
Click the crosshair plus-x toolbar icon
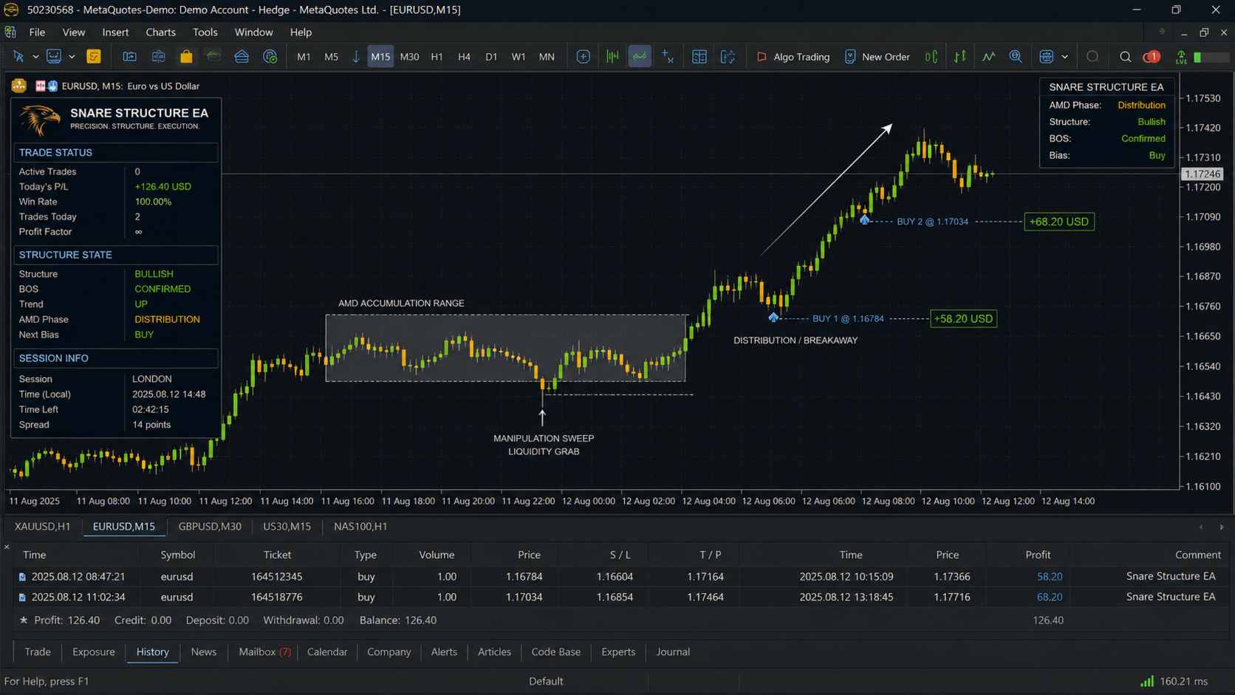(x=668, y=56)
